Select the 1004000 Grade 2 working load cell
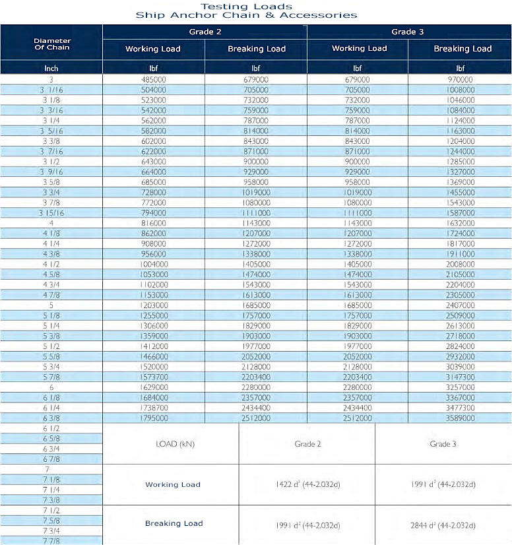Image resolution: width=512 pixels, height=545 pixels. [x=153, y=264]
